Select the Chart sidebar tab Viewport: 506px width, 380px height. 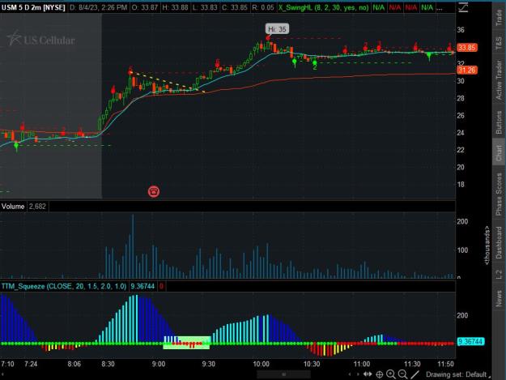[499, 153]
